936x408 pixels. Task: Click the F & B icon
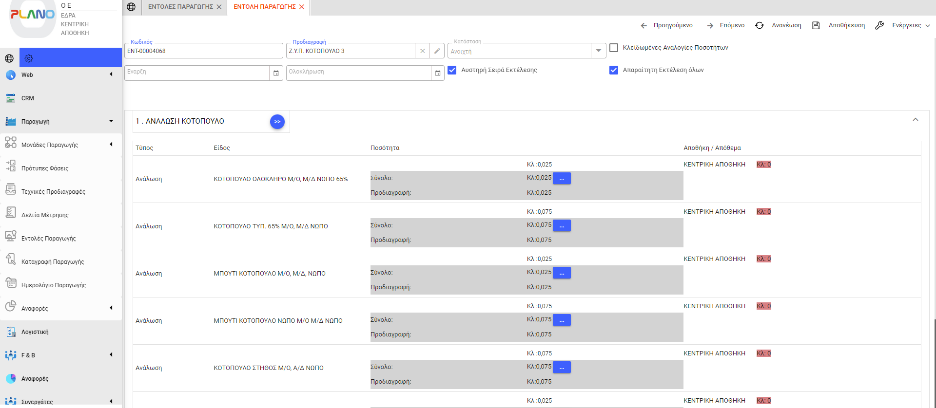point(11,355)
